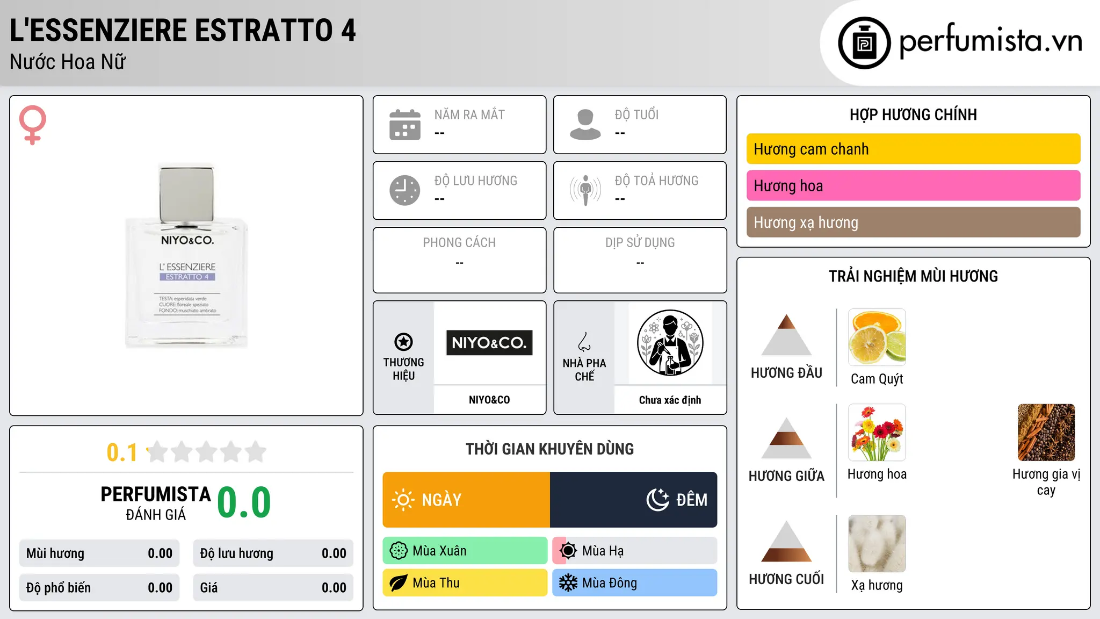Click the Hương Đầu top-note pyramid icon

click(786, 335)
